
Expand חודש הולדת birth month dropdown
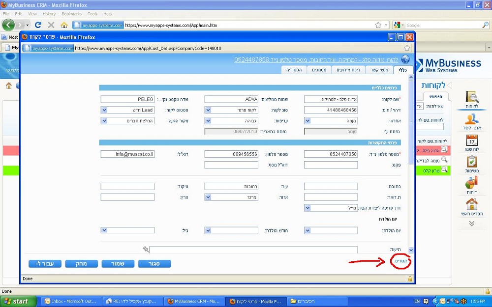click(208, 230)
